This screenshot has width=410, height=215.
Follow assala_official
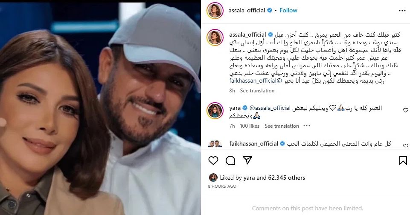[x=288, y=11]
